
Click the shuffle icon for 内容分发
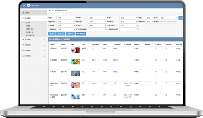[23, 45]
